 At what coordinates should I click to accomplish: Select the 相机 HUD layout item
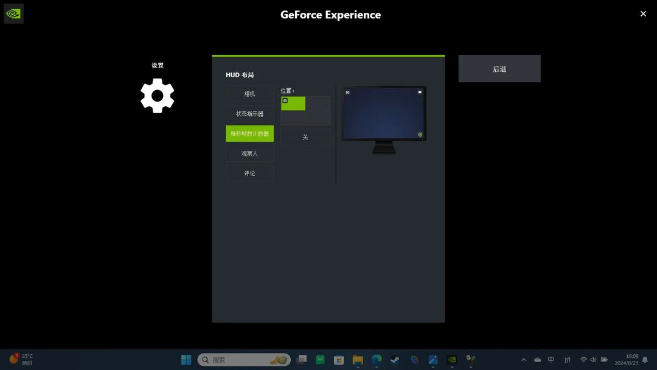coord(250,94)
